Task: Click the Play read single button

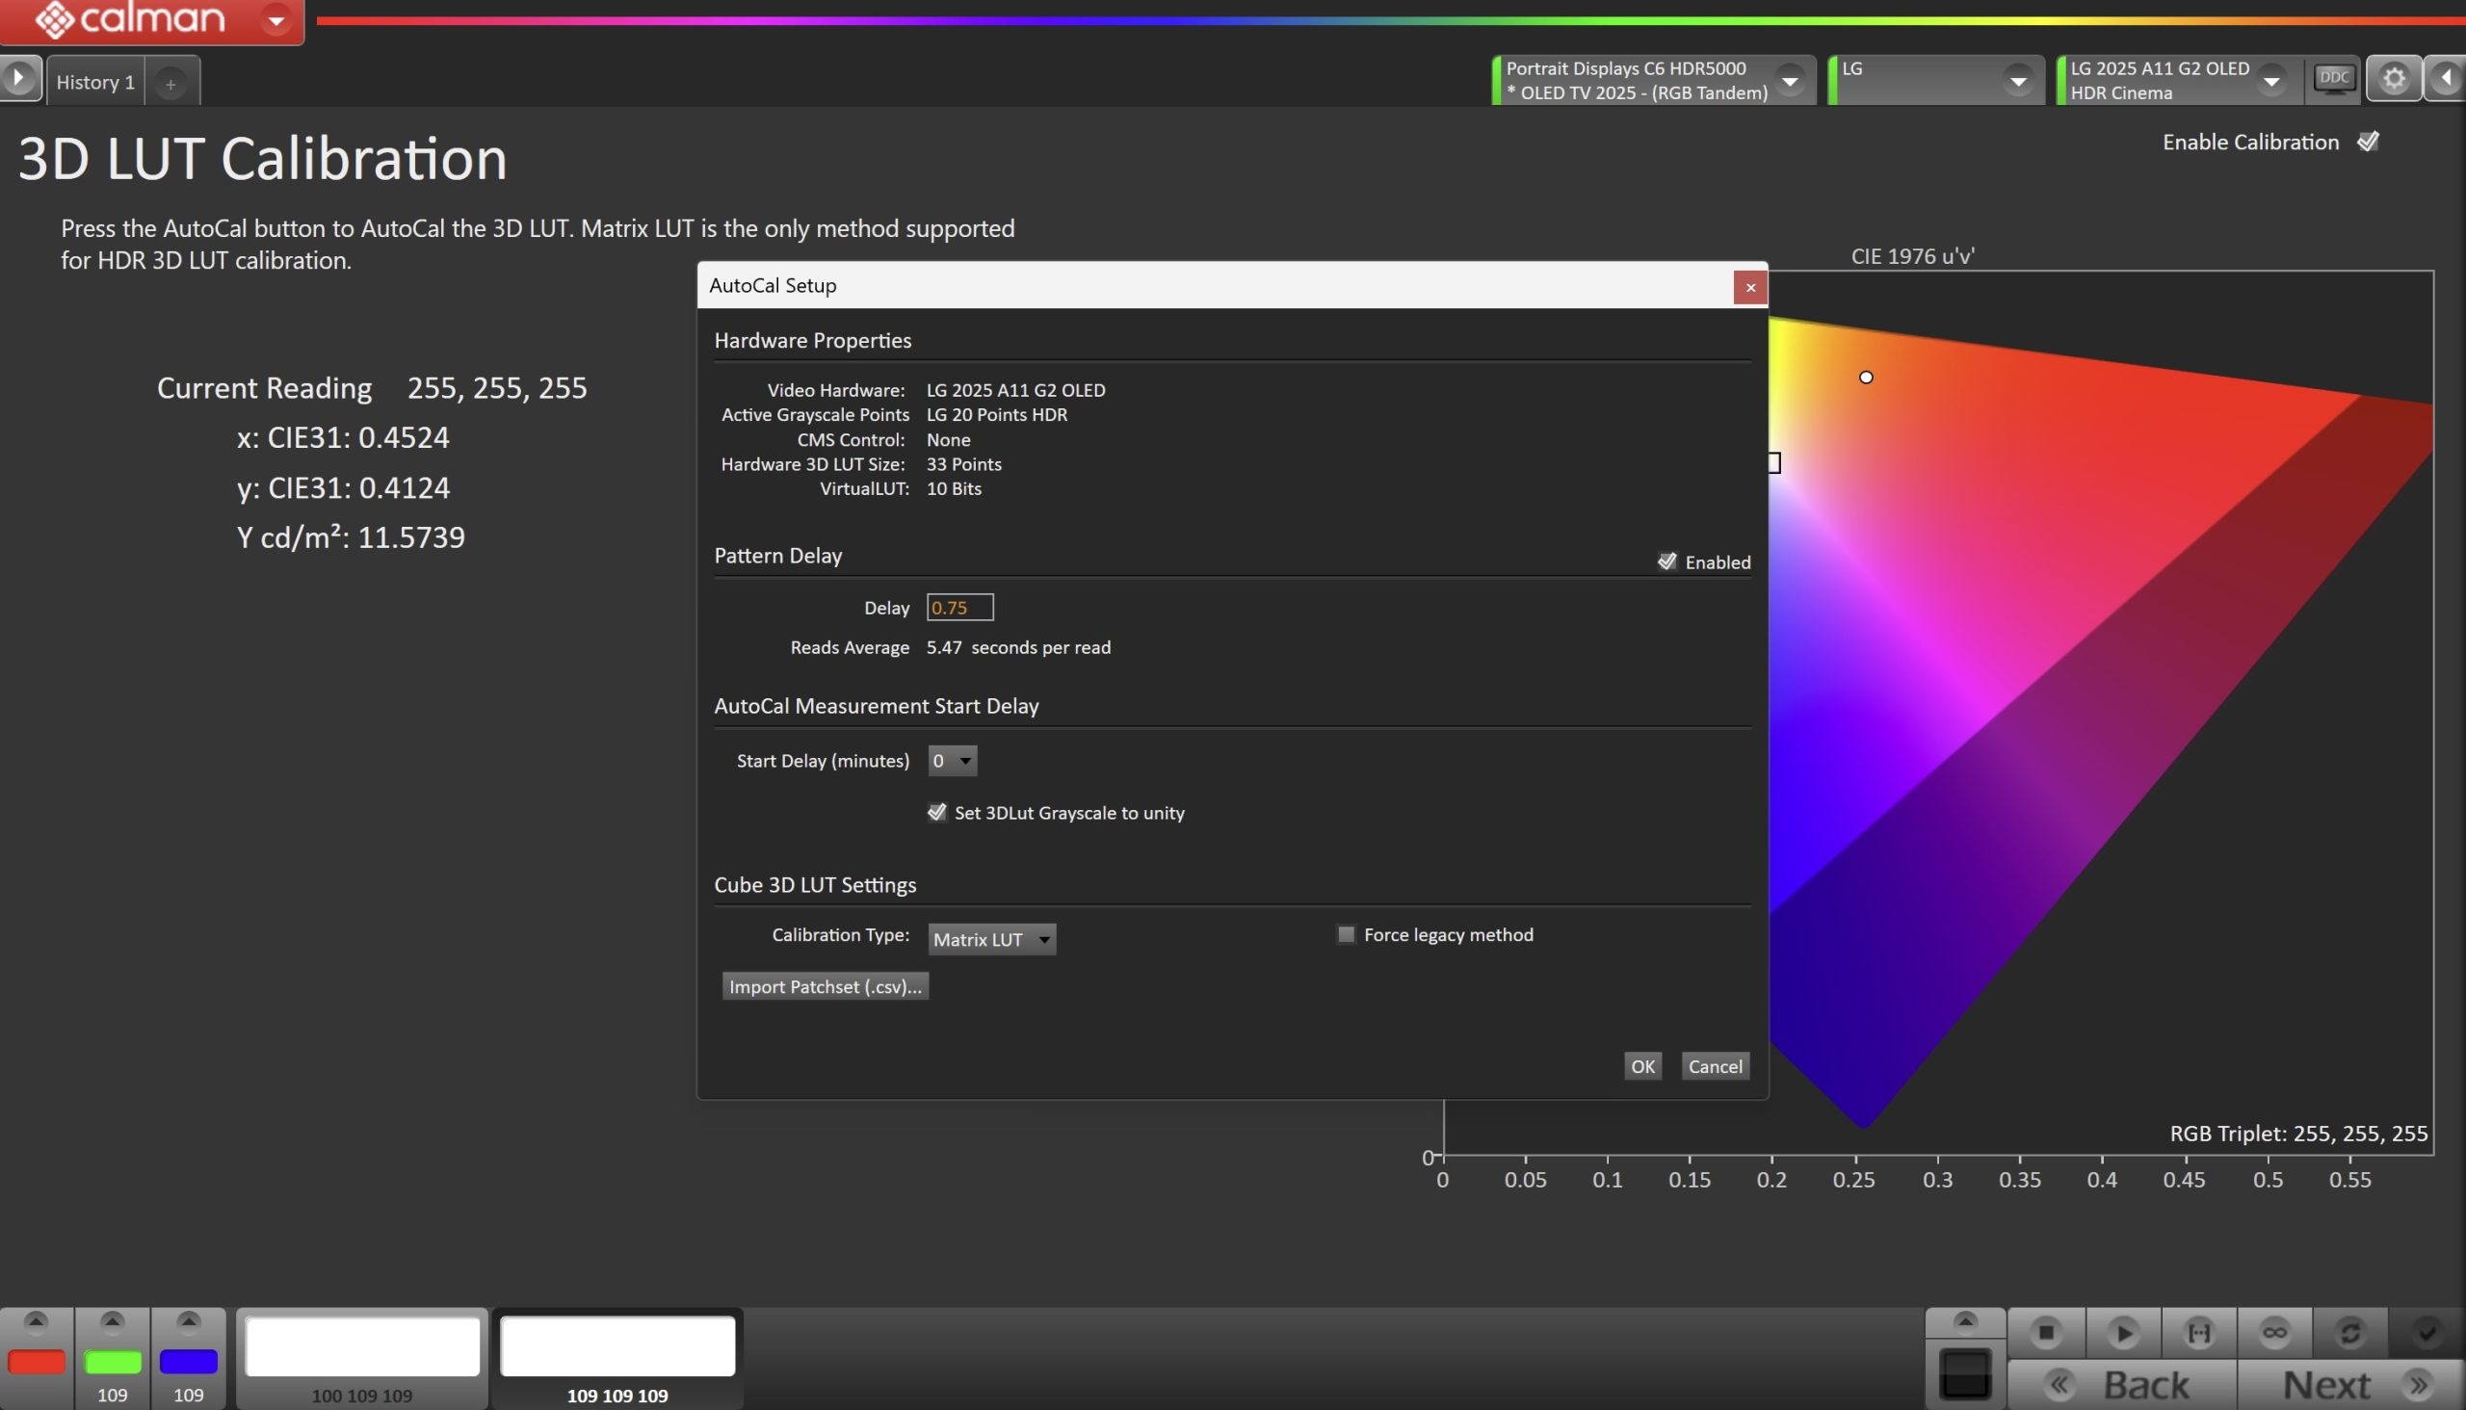Action: point(2122,1333)
